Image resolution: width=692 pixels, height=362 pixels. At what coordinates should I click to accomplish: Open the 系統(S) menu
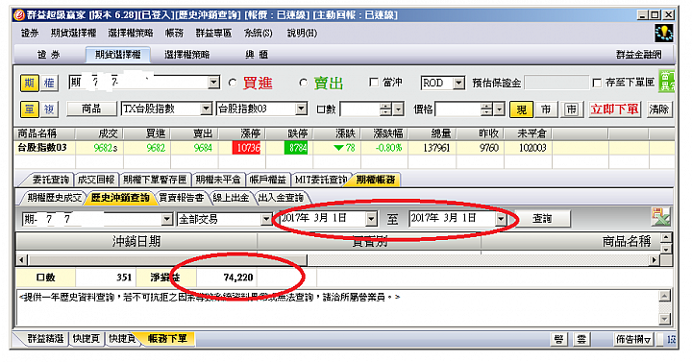point(259,33)
